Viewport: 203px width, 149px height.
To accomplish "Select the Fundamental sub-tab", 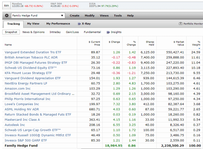I will coord(92,32).
